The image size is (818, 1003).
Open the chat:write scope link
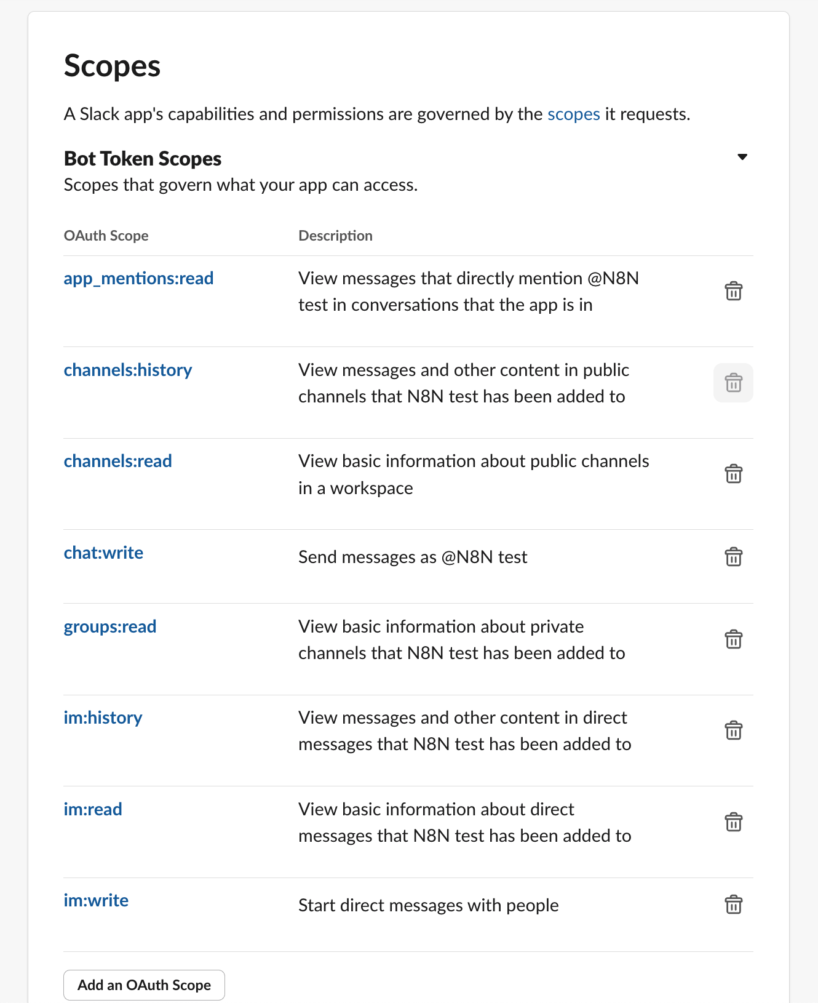[x=103, y=553]
